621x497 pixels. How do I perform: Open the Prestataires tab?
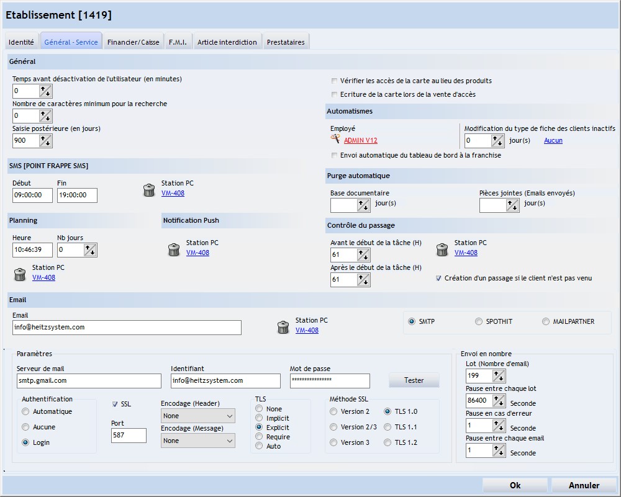tap(286, 42)
